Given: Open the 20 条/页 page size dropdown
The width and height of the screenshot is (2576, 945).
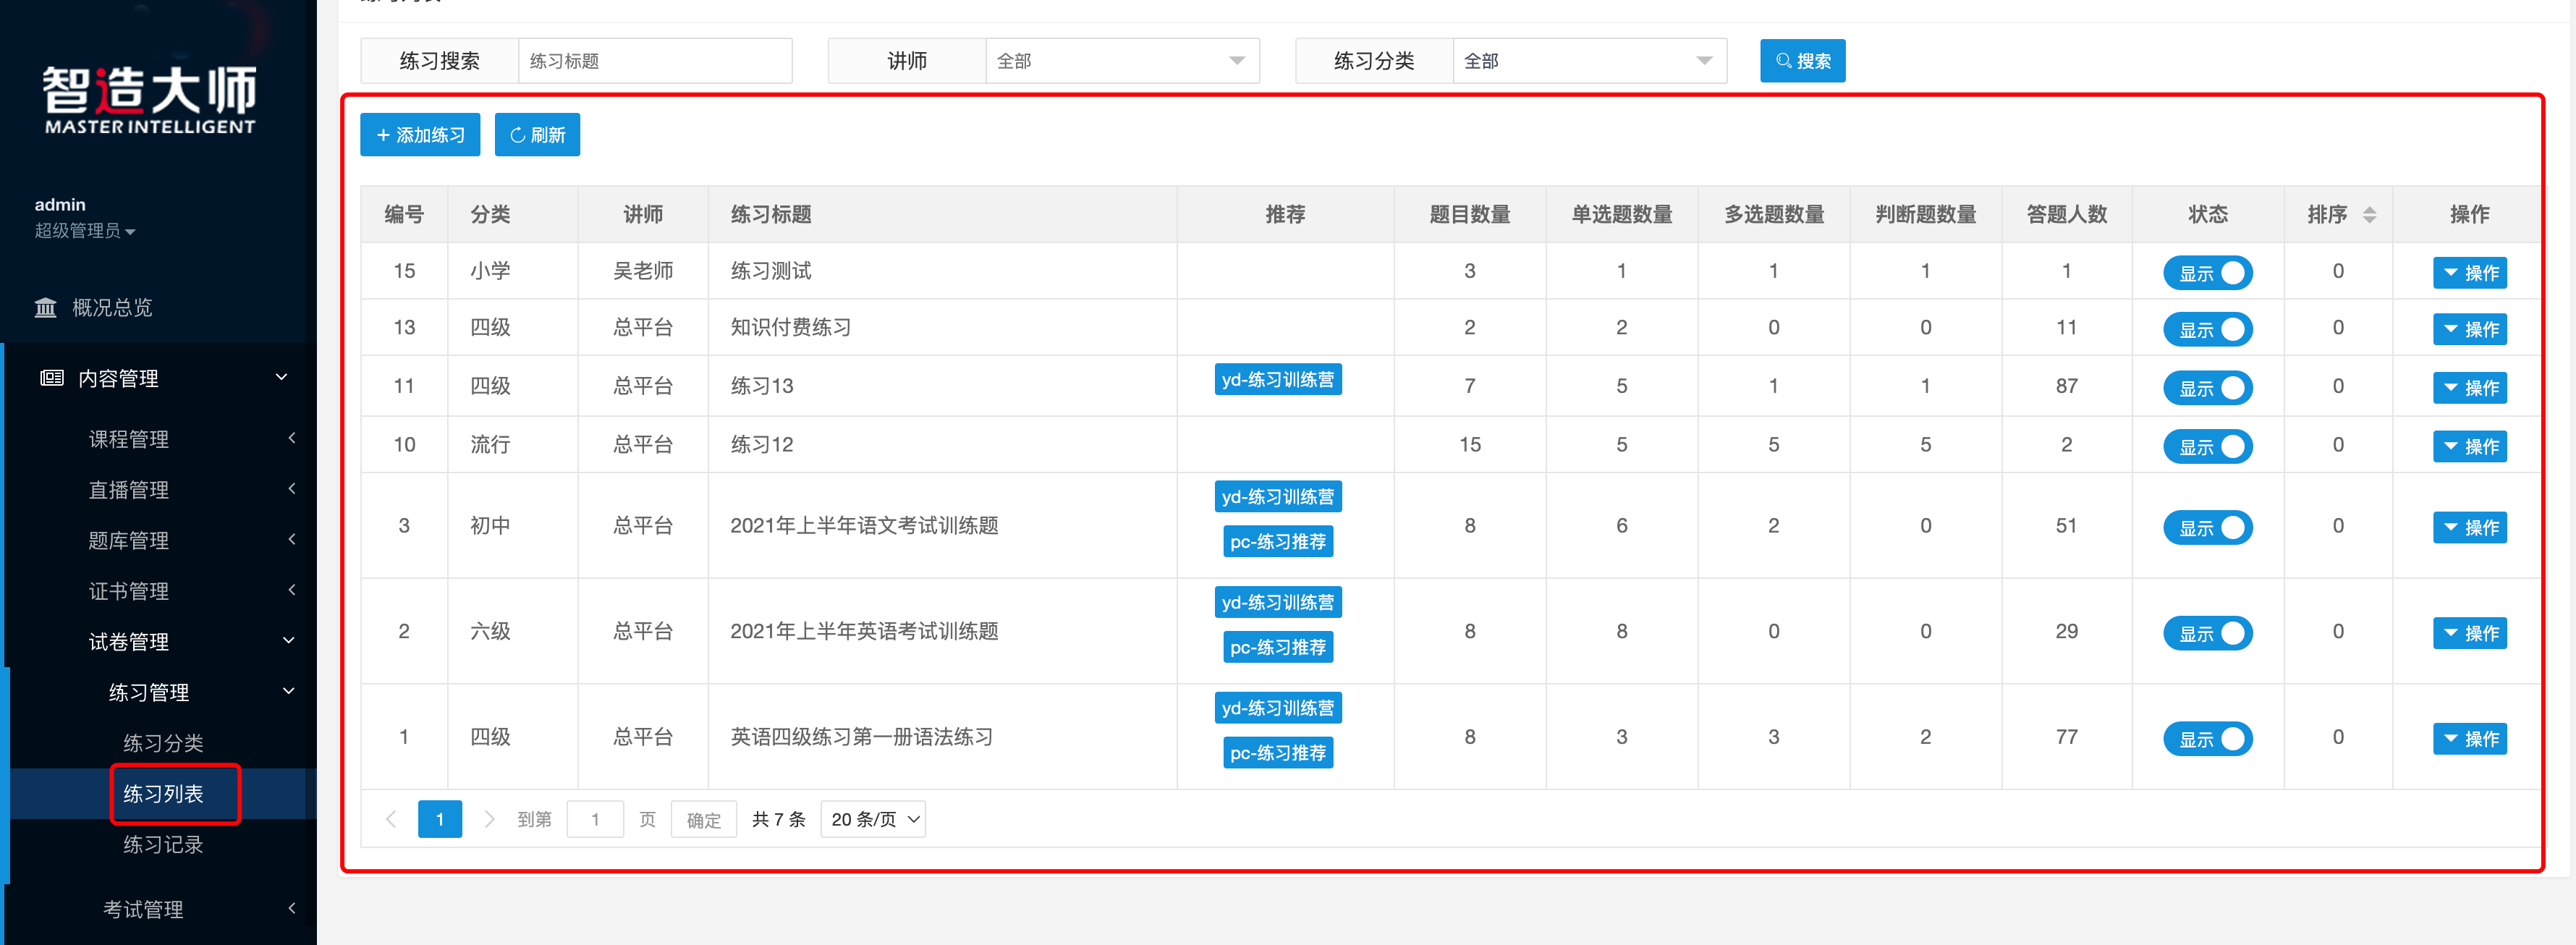Looking at the screenshot, I should [x=873, y=819].
